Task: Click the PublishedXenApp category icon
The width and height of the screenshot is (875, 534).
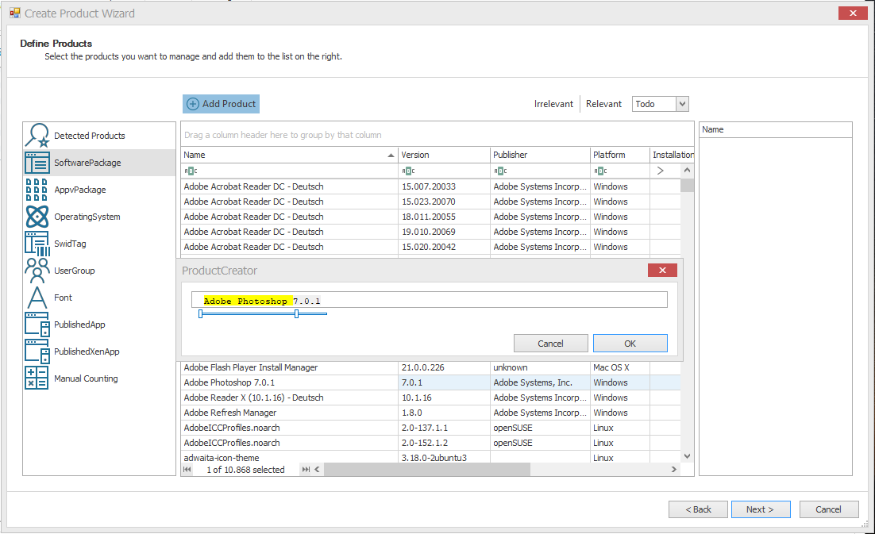Action: click(x=37, y=352)
